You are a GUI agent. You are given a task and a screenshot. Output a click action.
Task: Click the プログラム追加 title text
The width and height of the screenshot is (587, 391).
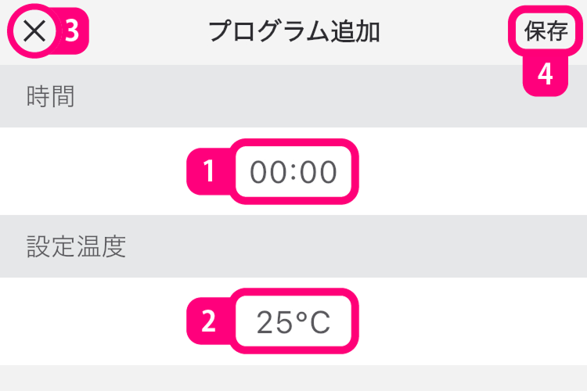pos(293,31)
